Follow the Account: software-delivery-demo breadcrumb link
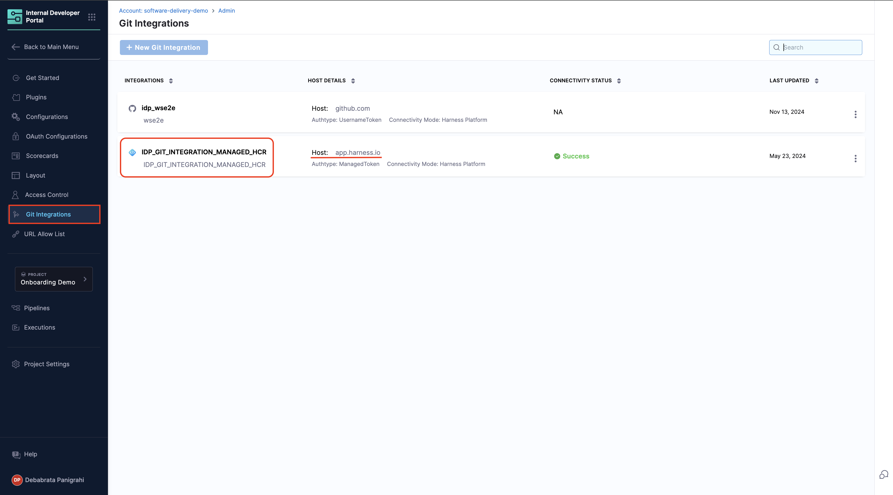Image resolution: width=893 pixels, height=495 pixels. click(163, 11)
